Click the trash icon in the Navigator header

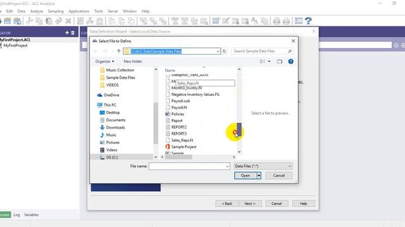73,33
